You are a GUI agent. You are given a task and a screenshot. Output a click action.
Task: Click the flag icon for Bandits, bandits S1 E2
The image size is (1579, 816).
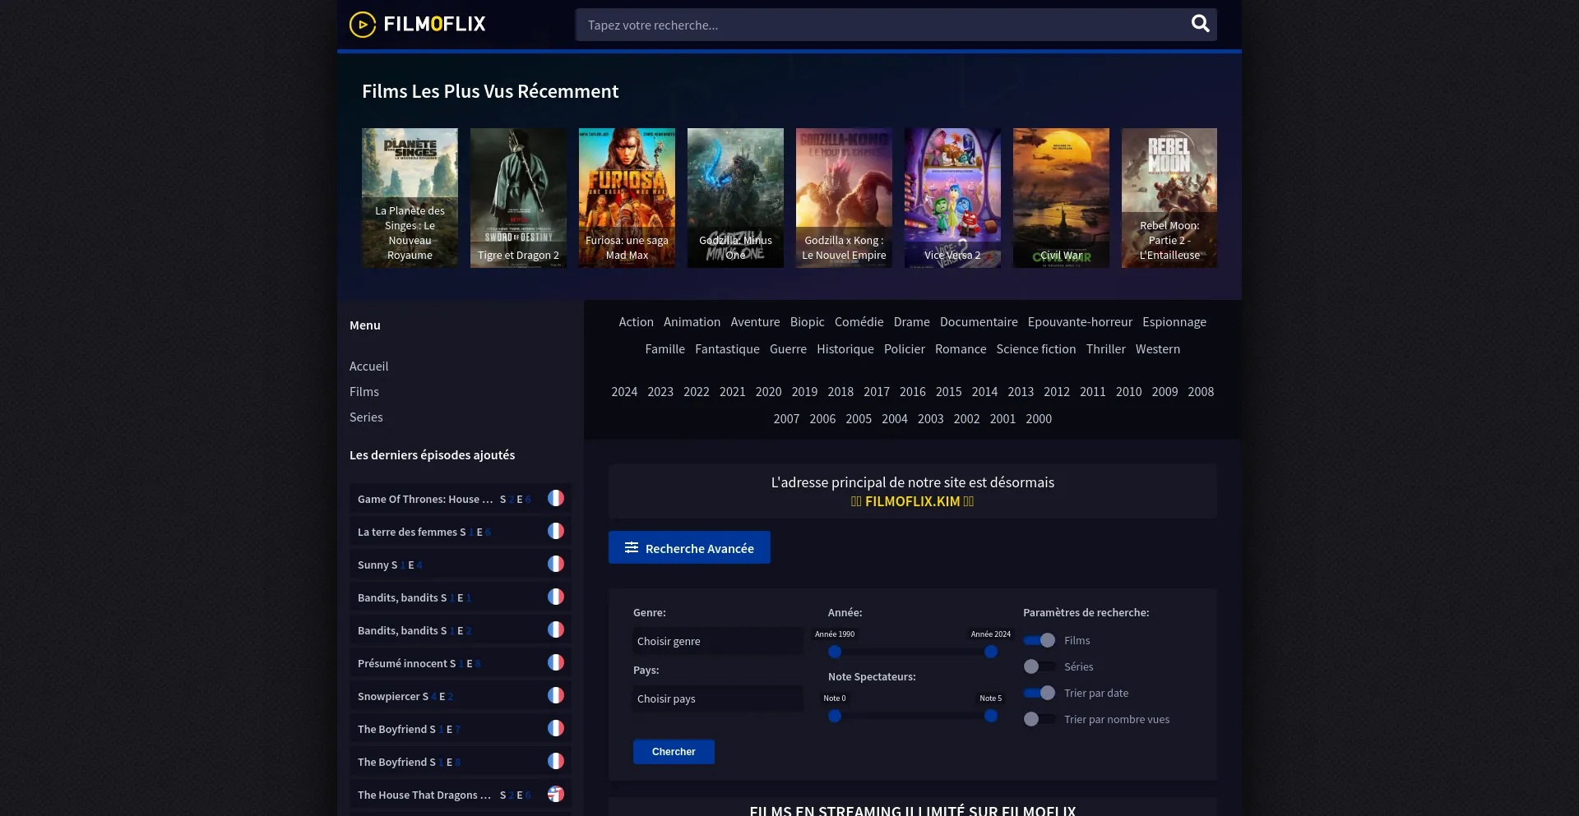pos(556,629)
